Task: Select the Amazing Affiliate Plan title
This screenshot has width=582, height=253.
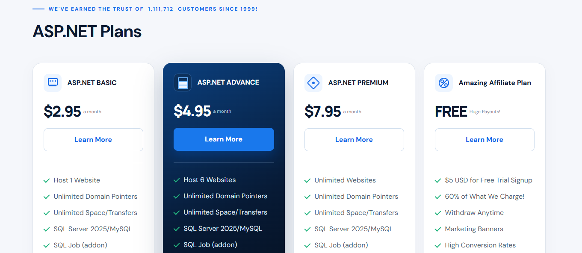Action: tap(495, 83)
